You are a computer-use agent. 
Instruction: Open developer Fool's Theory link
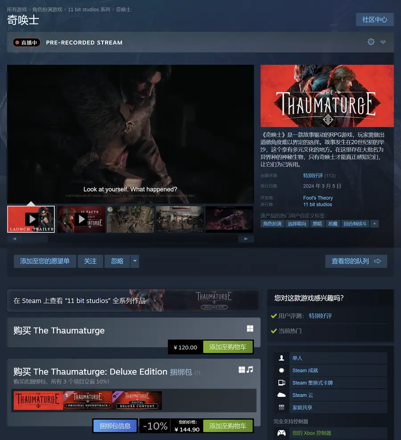click(318, 198)
